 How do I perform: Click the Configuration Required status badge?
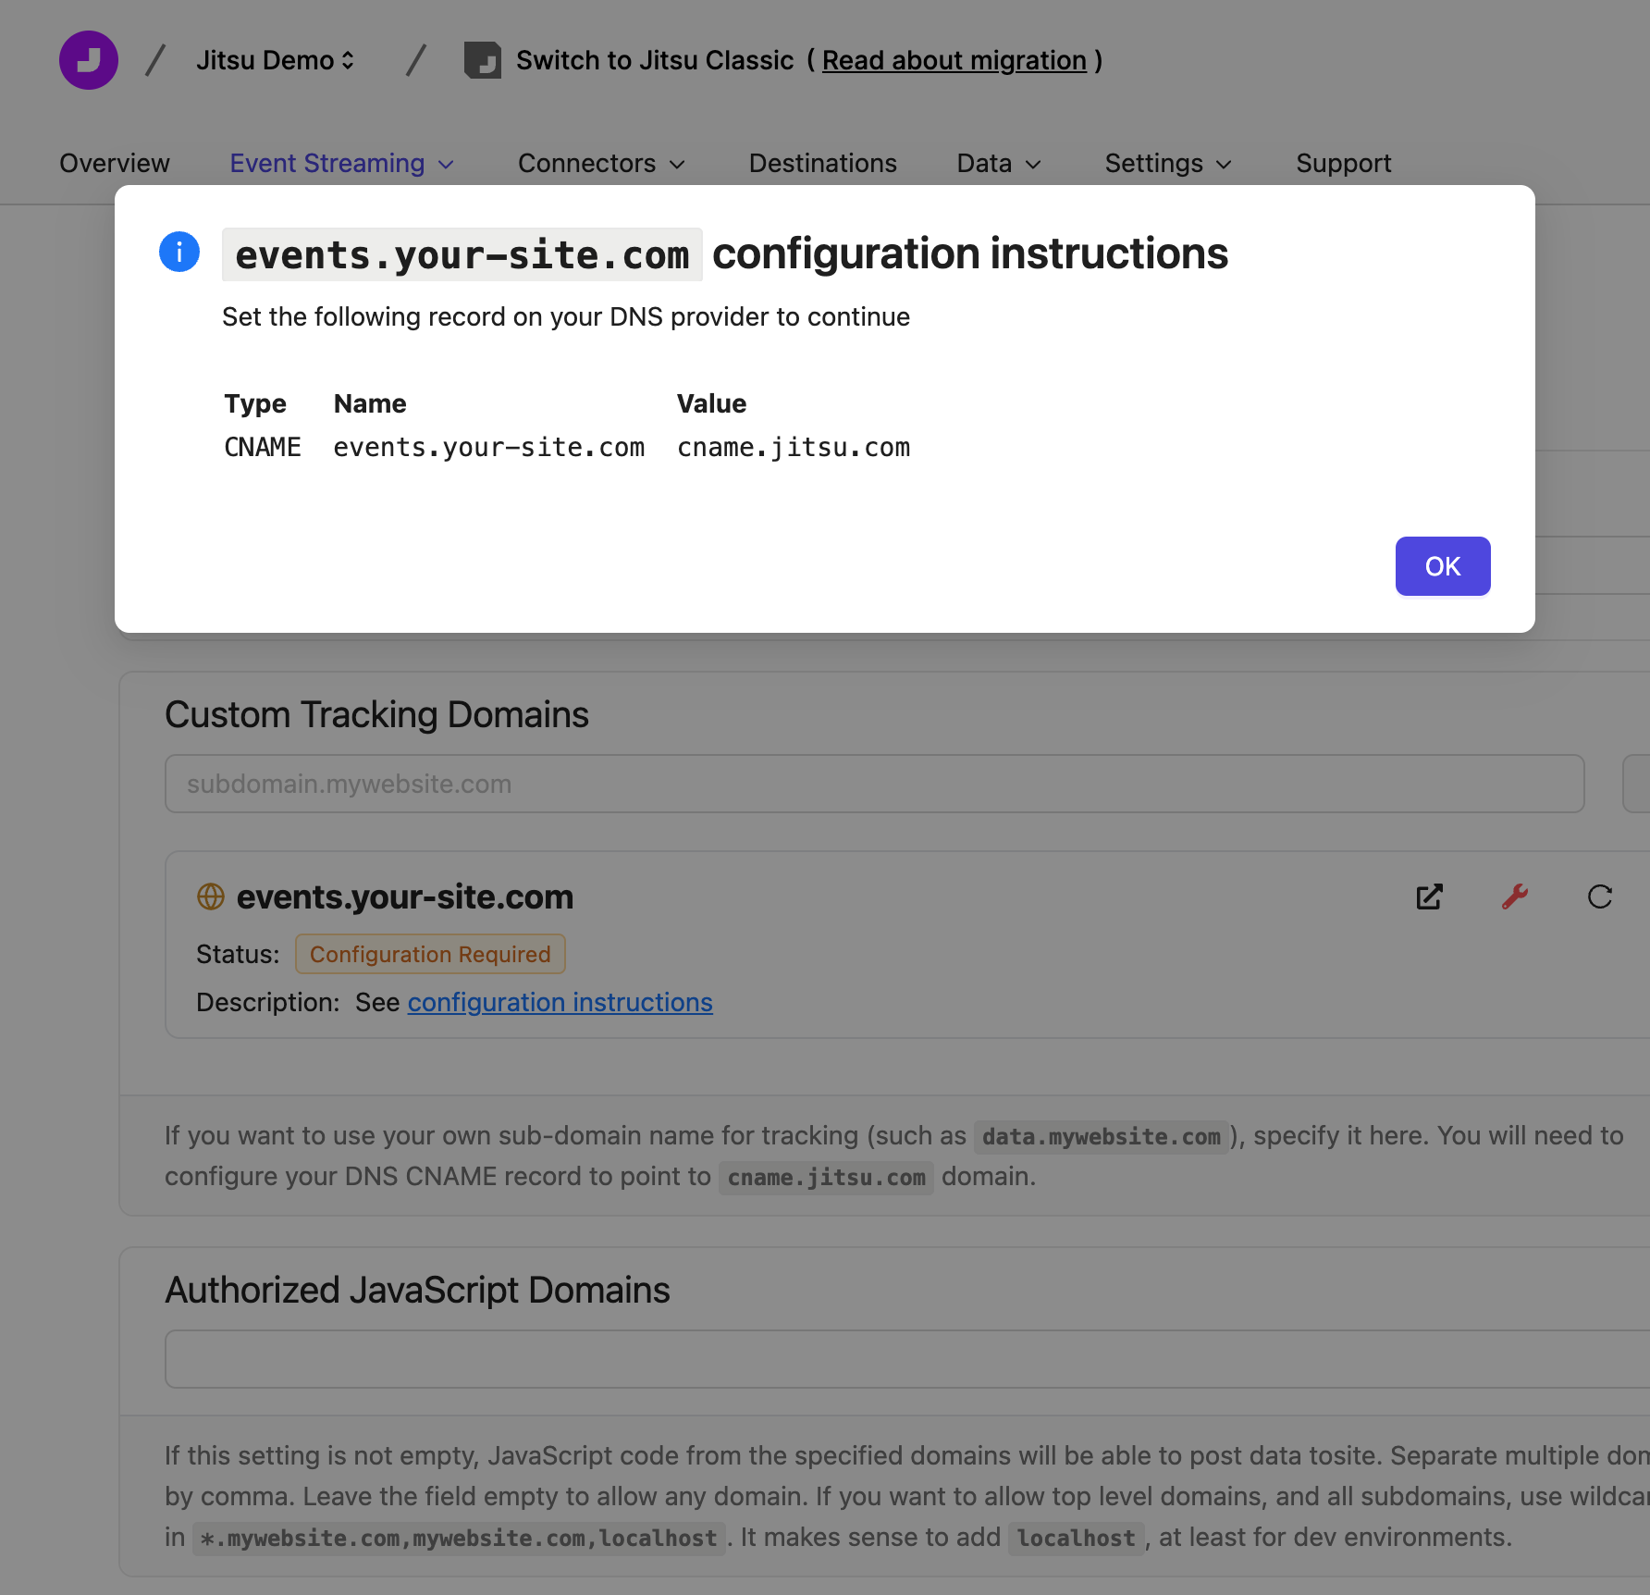(x=430, y=954)
